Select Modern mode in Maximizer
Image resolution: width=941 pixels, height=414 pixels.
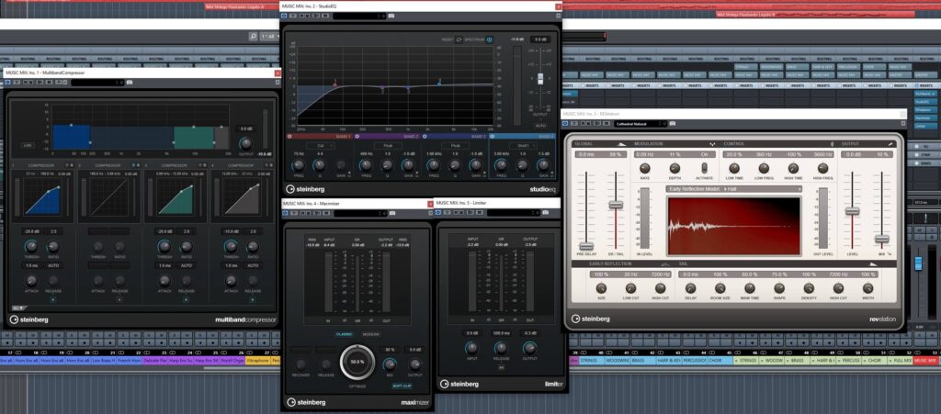tap(370, 334)
